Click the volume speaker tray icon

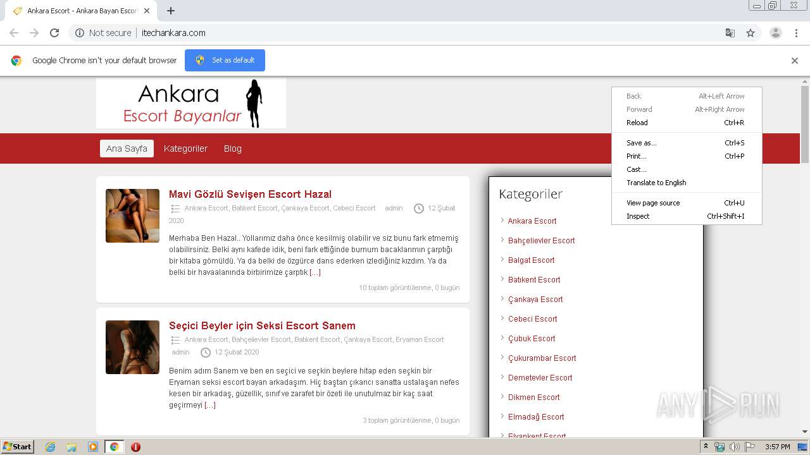tap(734, 447)
